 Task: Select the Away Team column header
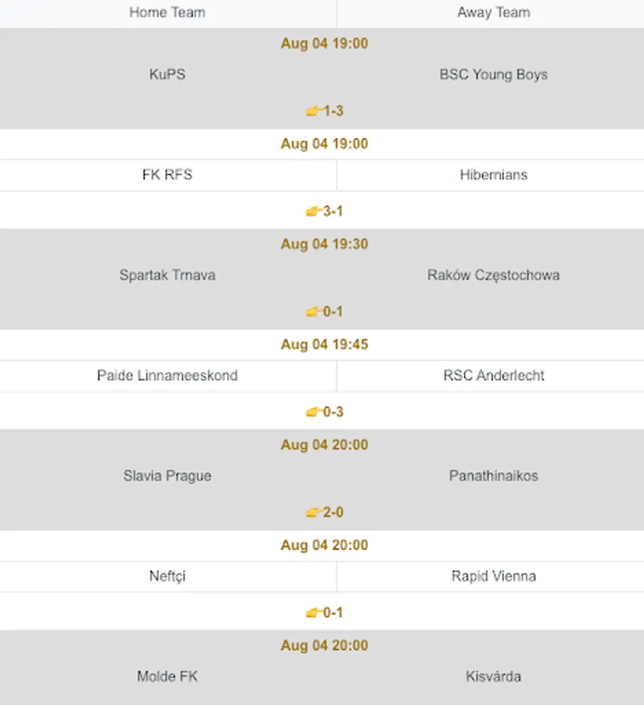point(493,13)
